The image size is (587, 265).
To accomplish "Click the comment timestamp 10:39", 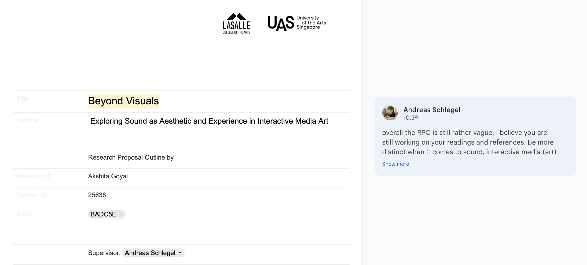I will point(410,118).
